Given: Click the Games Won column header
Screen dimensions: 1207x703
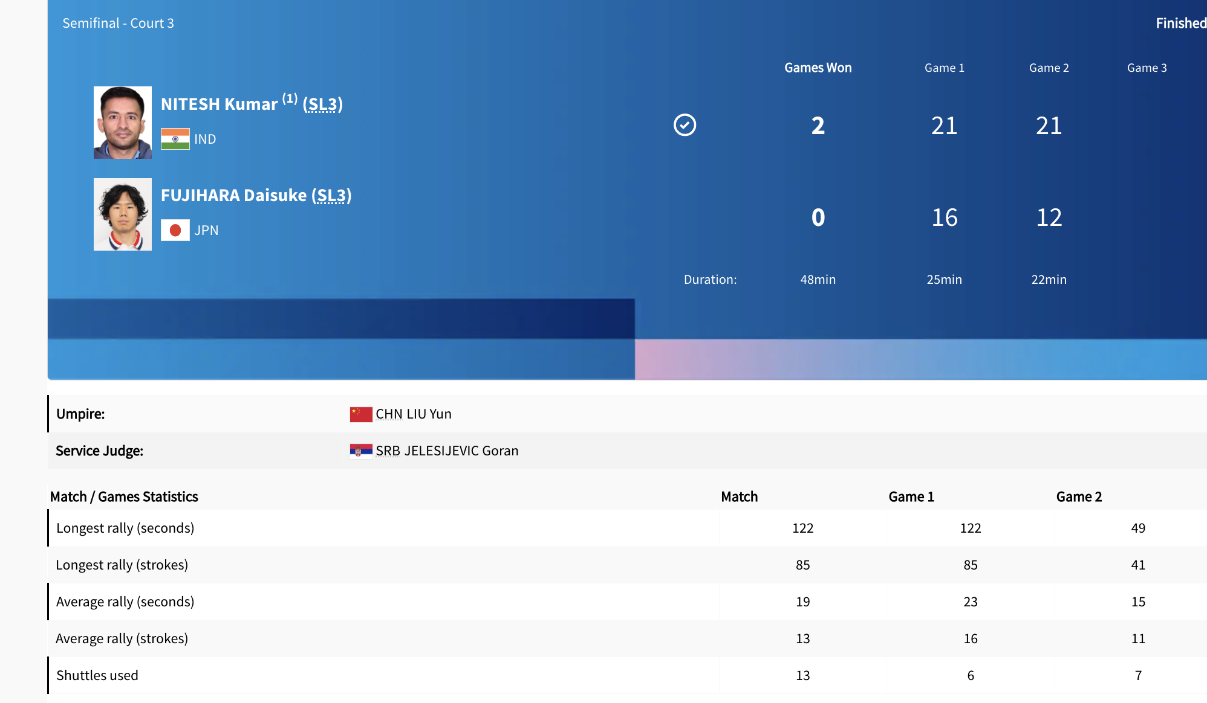Looking at the screenshot, I should pos(818,68).
